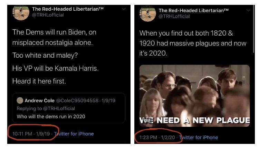This screenshot has width=259, height=147.
Task: Click the 1:23 PM · 1/2/20 timestamp
Action: (157, 137)
